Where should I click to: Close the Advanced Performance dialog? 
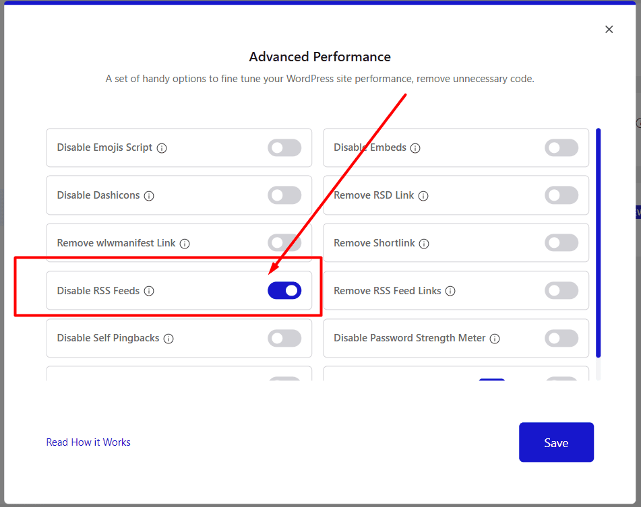[609, 30]
